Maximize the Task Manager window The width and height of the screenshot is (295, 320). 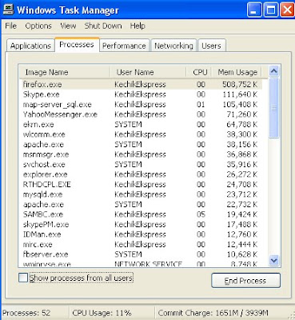coord(271,10)
